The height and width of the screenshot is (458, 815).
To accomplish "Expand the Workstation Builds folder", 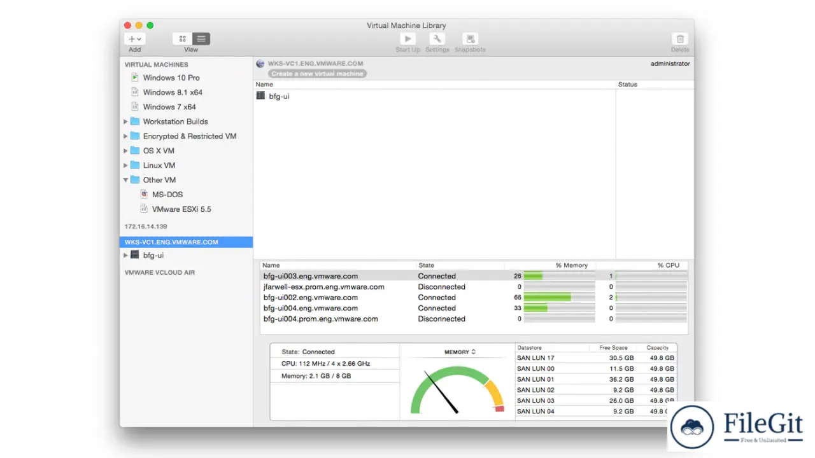I will click(x=125, y=121).
